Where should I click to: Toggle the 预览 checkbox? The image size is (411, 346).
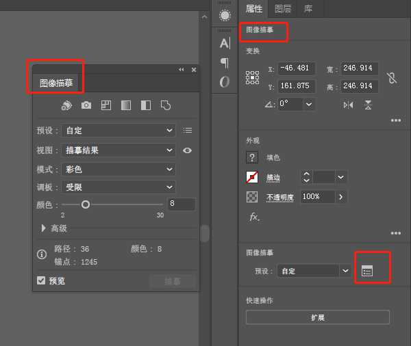pyautogui.click(x=41, y=280)
